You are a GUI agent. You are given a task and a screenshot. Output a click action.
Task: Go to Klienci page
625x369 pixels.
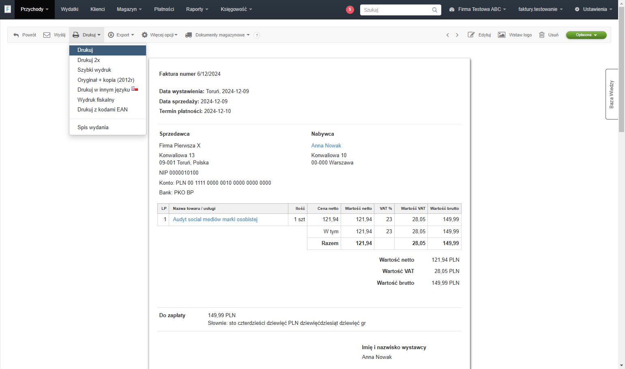point(97,9)
